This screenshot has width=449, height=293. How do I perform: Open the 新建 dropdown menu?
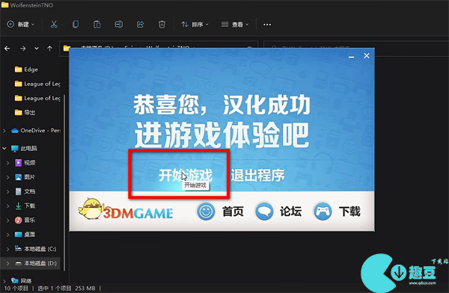(21, 25)
